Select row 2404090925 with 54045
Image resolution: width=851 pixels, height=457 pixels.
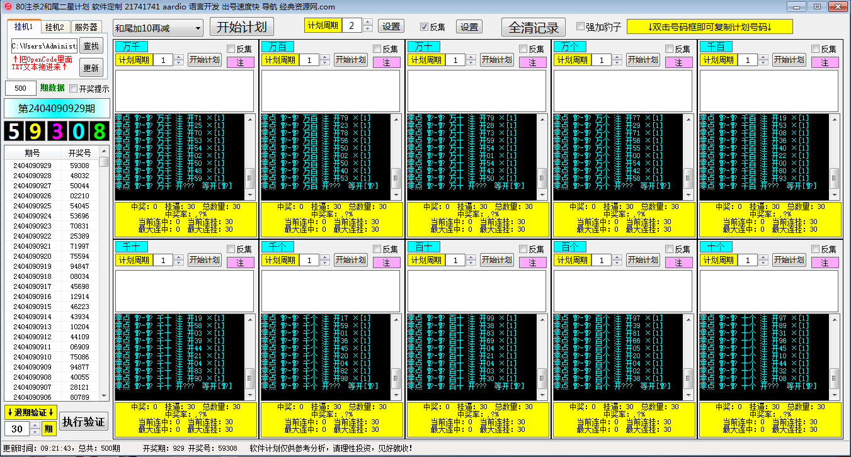(52, 206)
